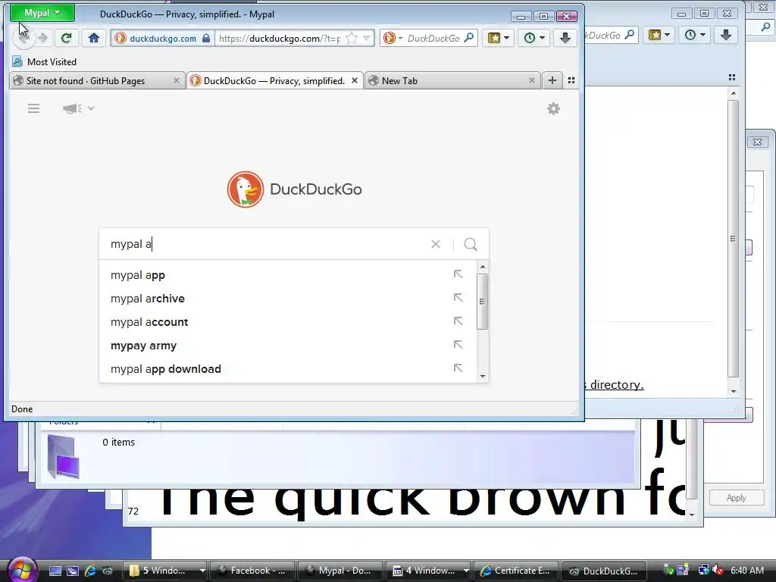Click the duckduckgo.com site identity badge
The image size is (776, 582).
[163, 38]
